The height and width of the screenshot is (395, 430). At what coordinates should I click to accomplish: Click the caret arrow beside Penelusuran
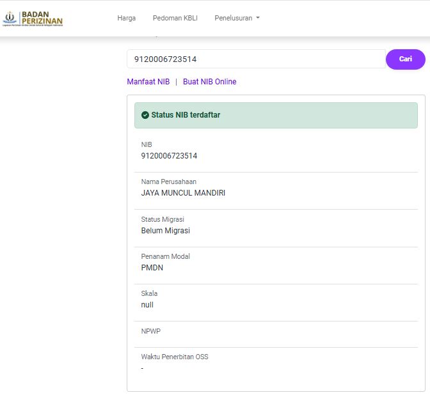point(258,18)
